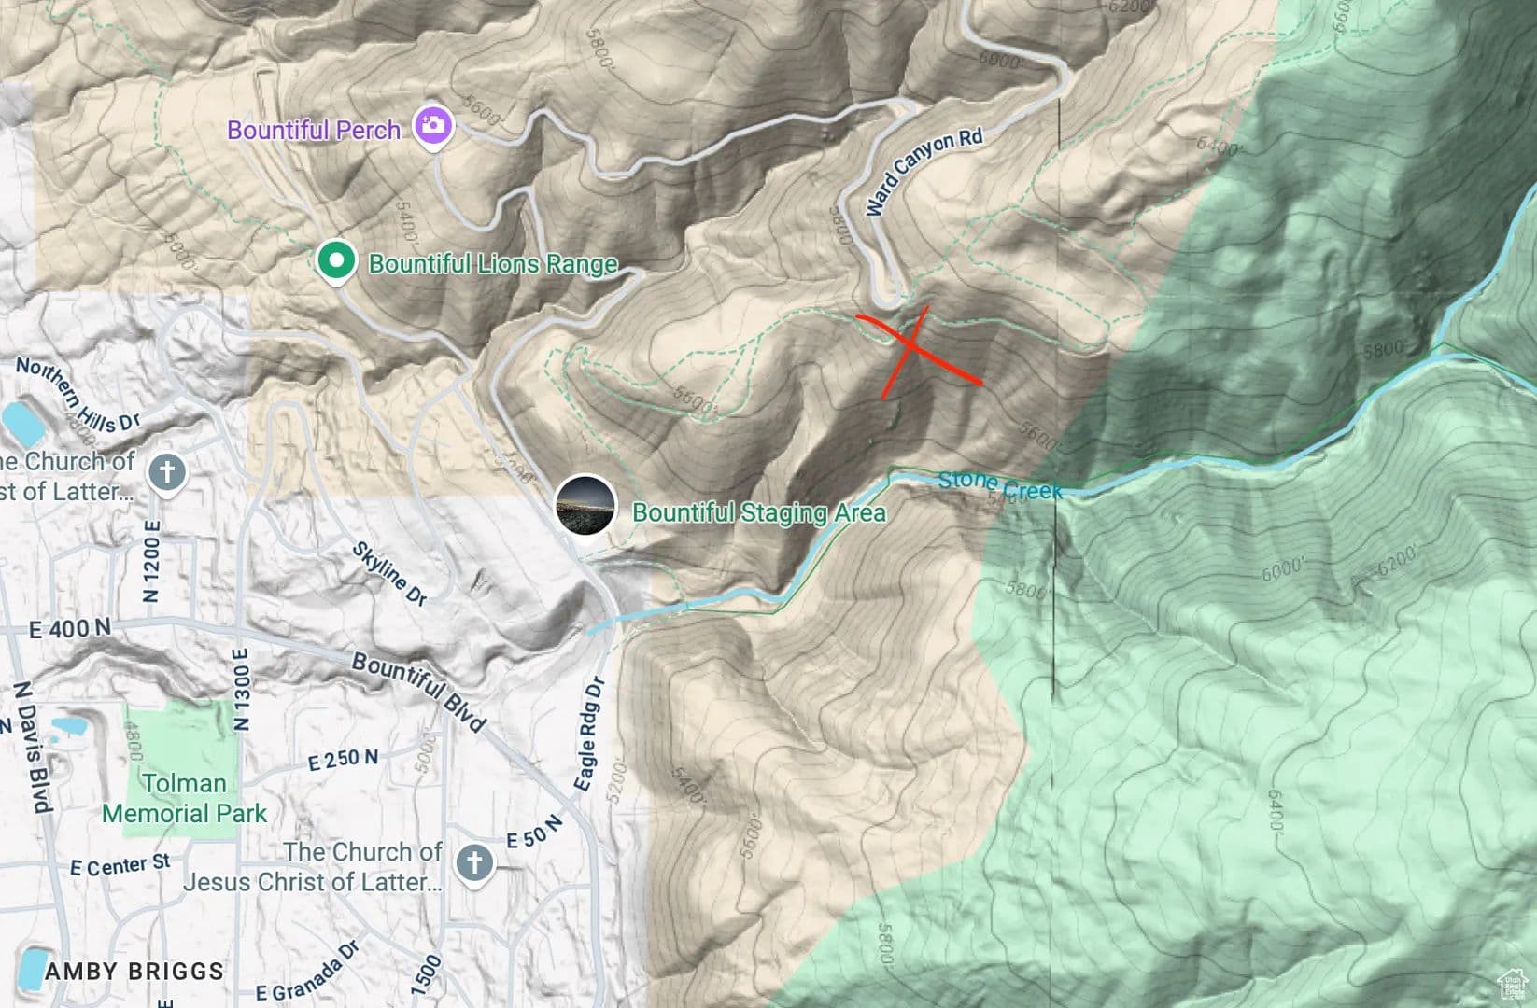Select the Bountiful Blvd road label
The width and height of the screenshot is (1537, 1008).
tap(419, 692)
